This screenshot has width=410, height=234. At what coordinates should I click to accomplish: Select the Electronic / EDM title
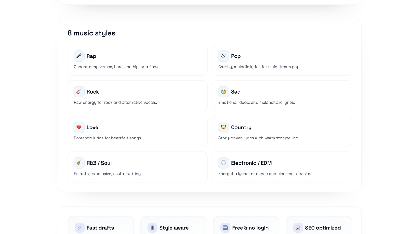[x=251, y=163]
